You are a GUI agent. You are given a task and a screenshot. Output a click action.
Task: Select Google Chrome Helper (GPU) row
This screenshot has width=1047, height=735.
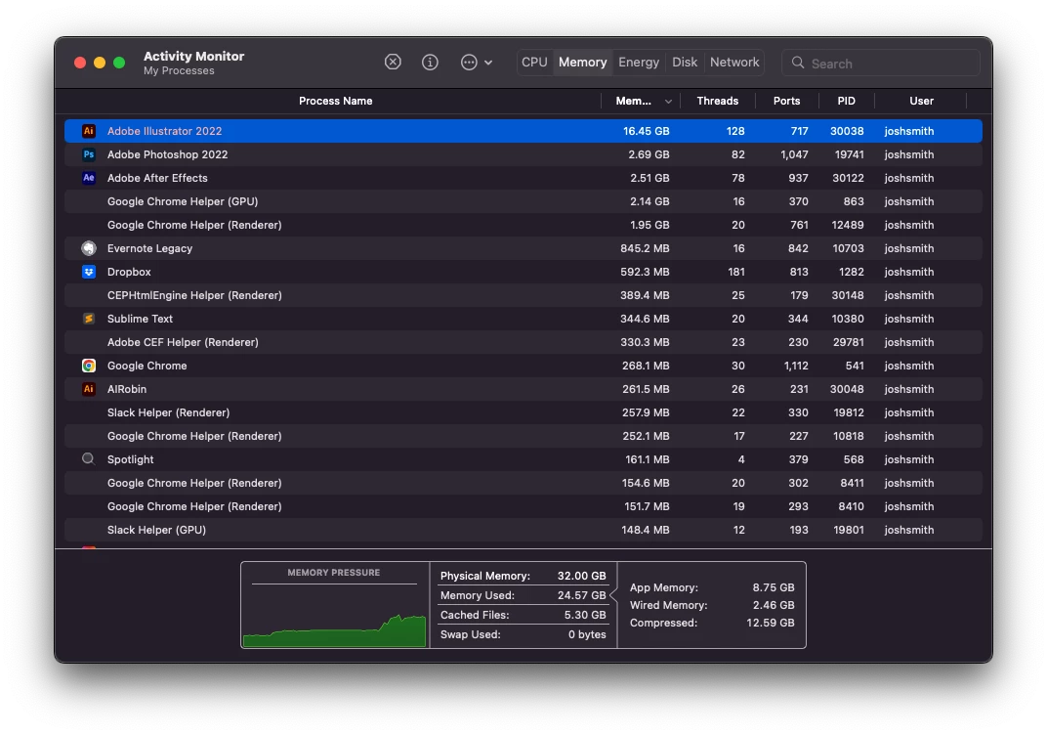coord(523,201)
